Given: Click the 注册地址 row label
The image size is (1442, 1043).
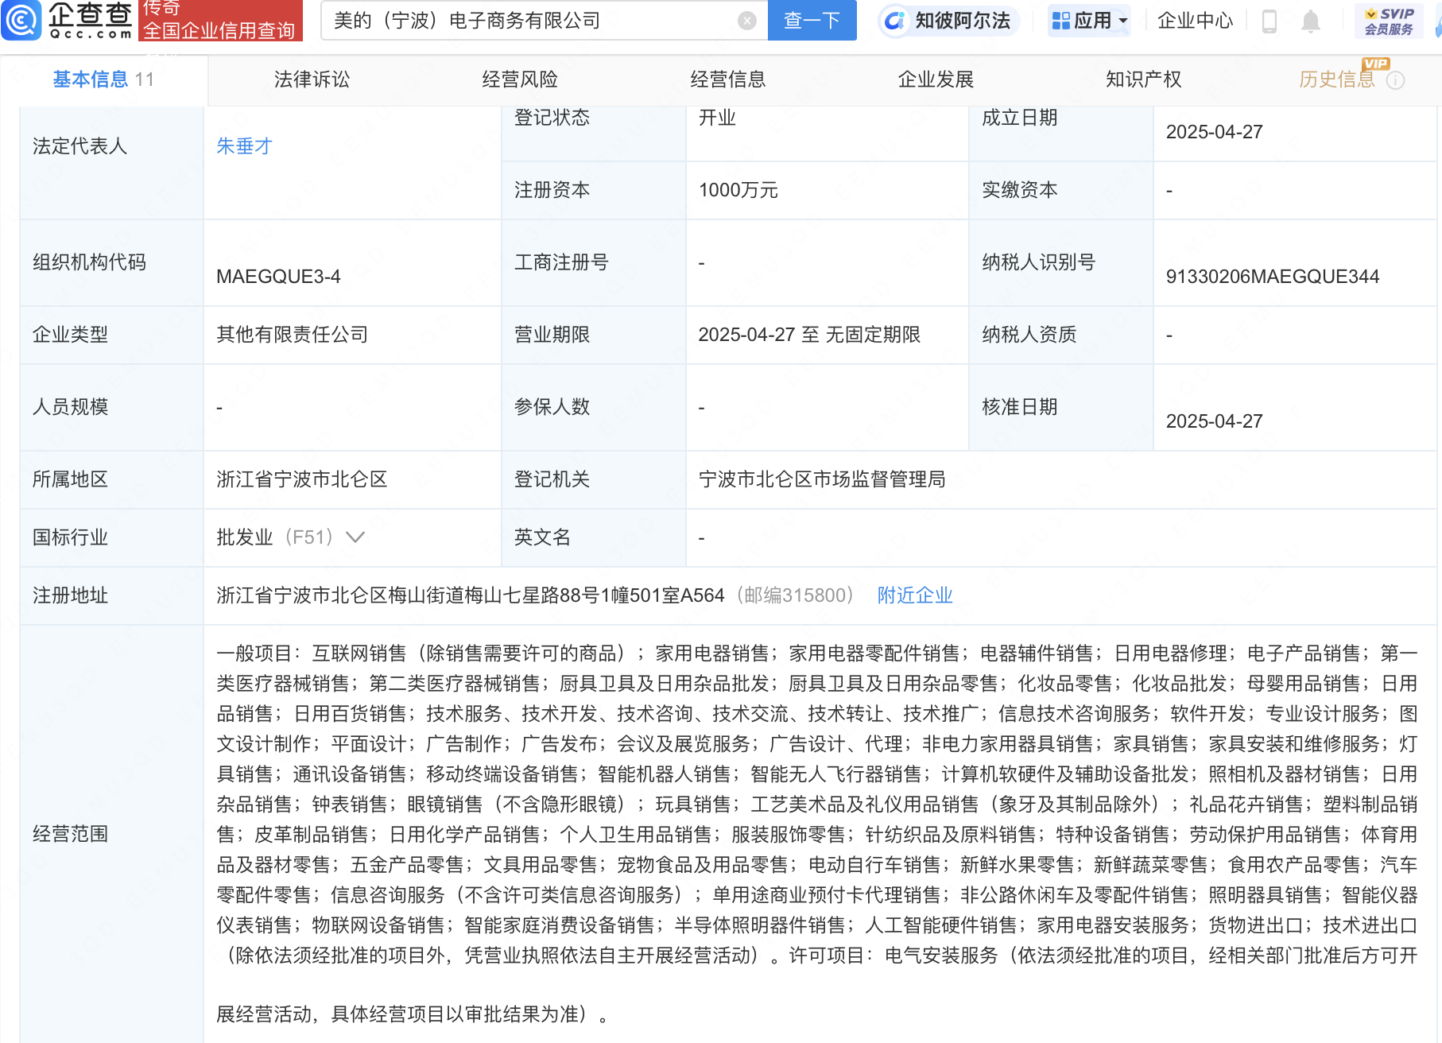Looking at the screenshot, I should (x=70, y=595).
